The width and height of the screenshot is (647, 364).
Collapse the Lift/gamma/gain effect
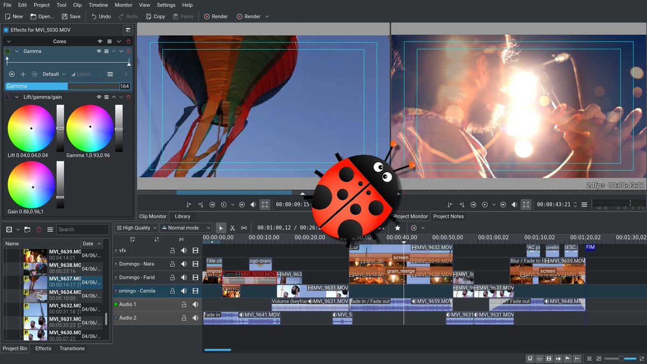pos(17,97)
